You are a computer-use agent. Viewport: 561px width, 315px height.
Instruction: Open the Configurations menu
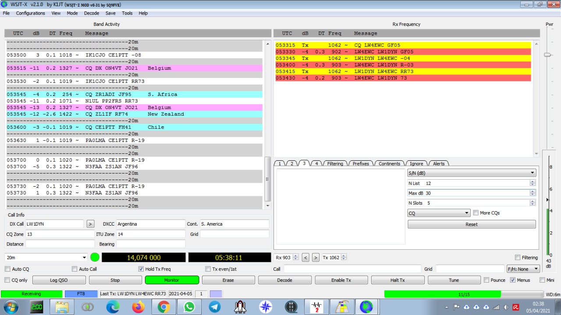click(x=30, y=13)
